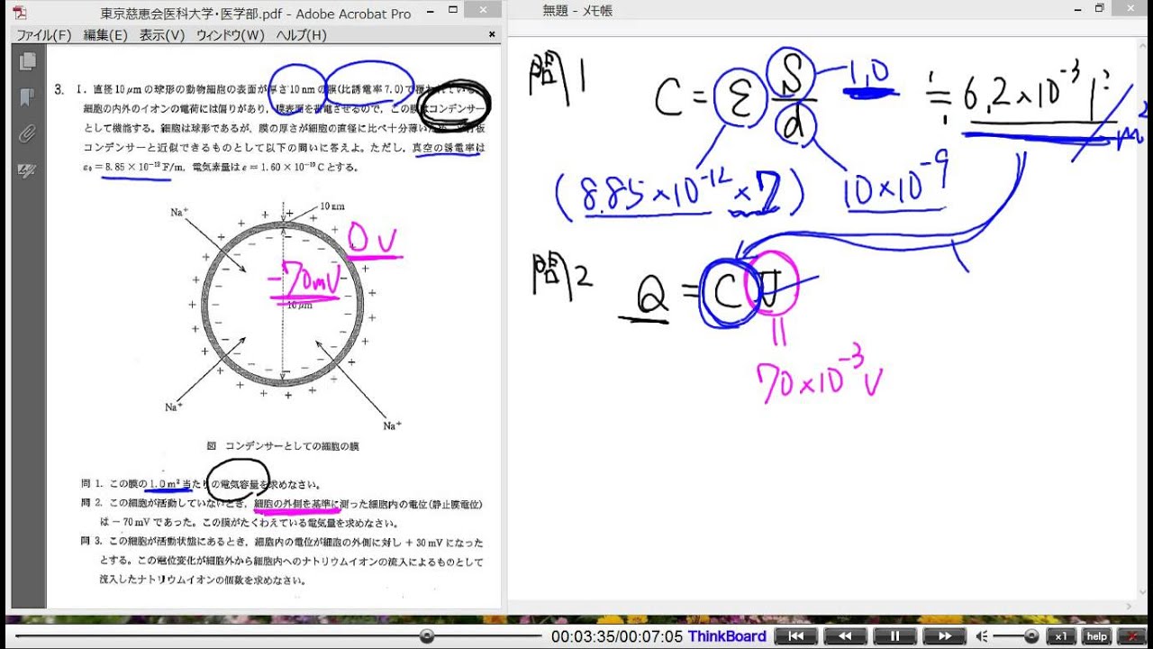Viewport: 1153px width, 649px height.
Task: Click the elapsed time 00:03:35 display
Action: (582, 636)
